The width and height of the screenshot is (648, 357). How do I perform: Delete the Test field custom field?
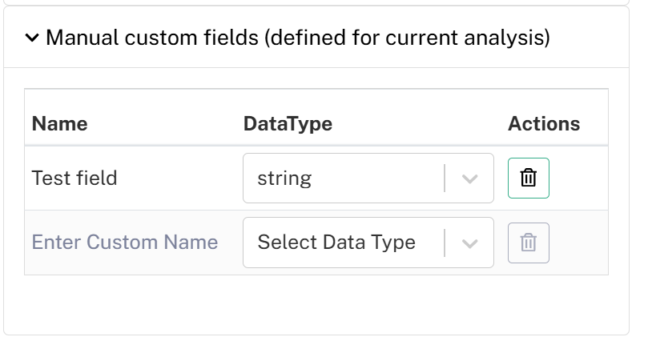coord(528,178)
